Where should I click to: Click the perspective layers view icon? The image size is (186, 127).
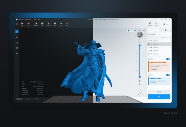pos(135,31)
